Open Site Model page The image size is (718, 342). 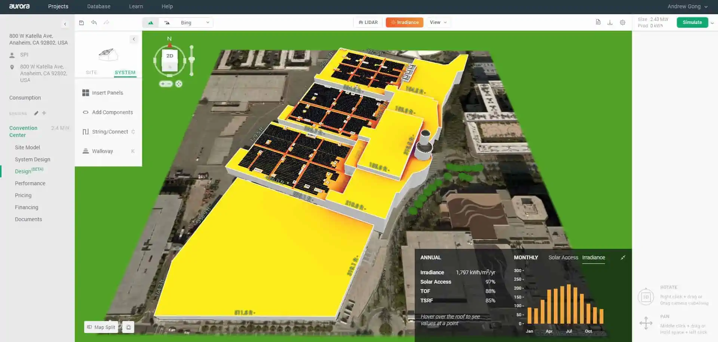27,147
